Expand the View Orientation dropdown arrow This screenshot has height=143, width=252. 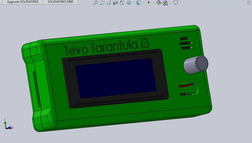point(133,3)
